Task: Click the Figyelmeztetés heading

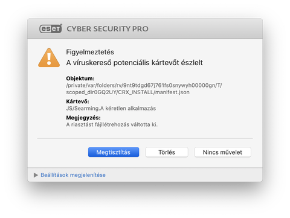Action: point(90,52)
